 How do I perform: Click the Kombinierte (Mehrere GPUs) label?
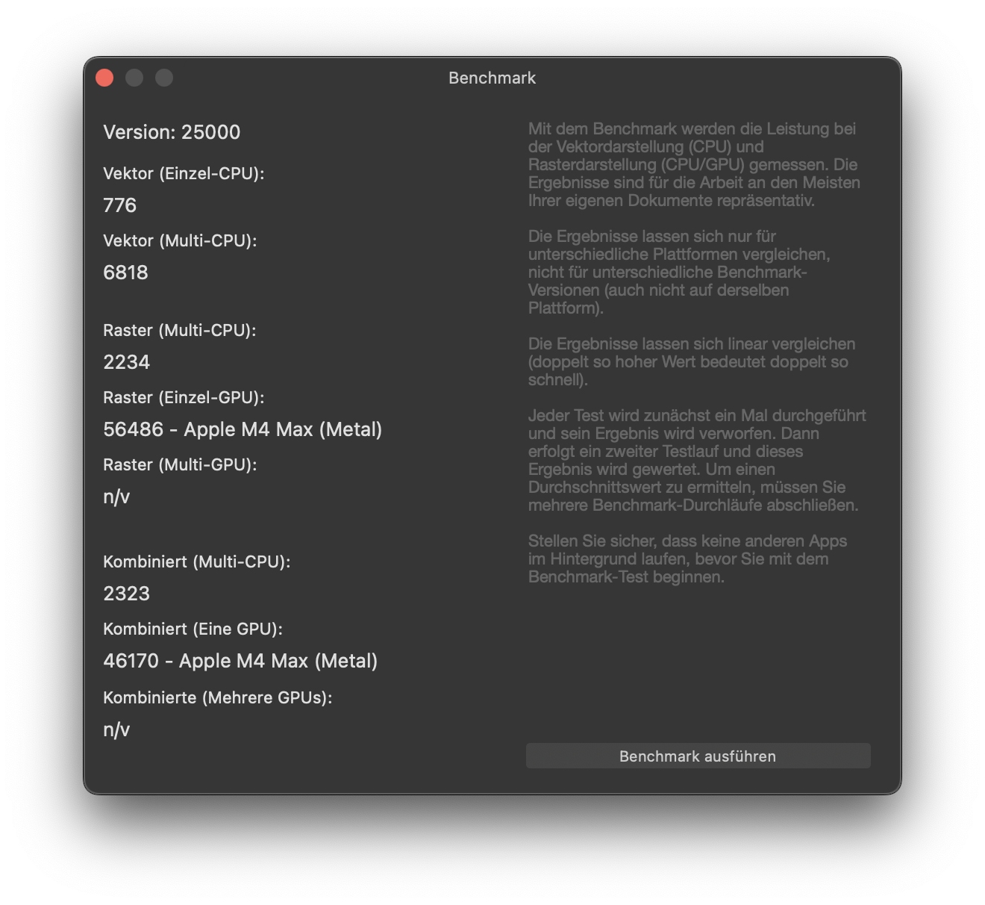click(x=218, y=697)
